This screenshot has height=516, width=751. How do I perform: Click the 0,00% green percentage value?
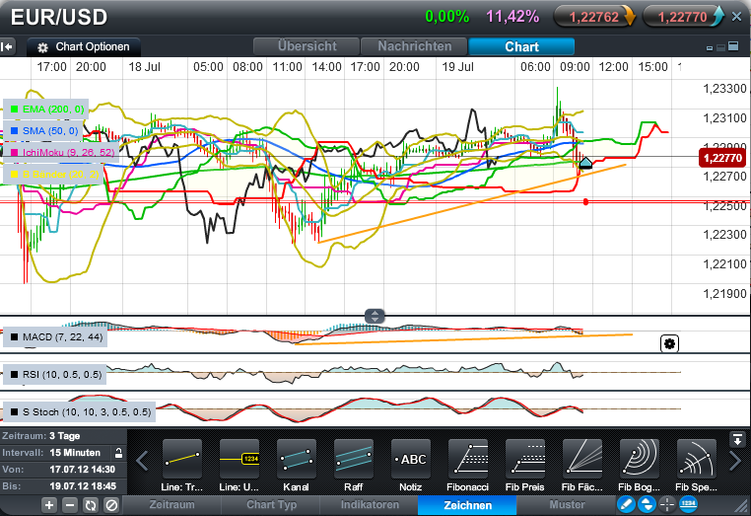point(447,17)
